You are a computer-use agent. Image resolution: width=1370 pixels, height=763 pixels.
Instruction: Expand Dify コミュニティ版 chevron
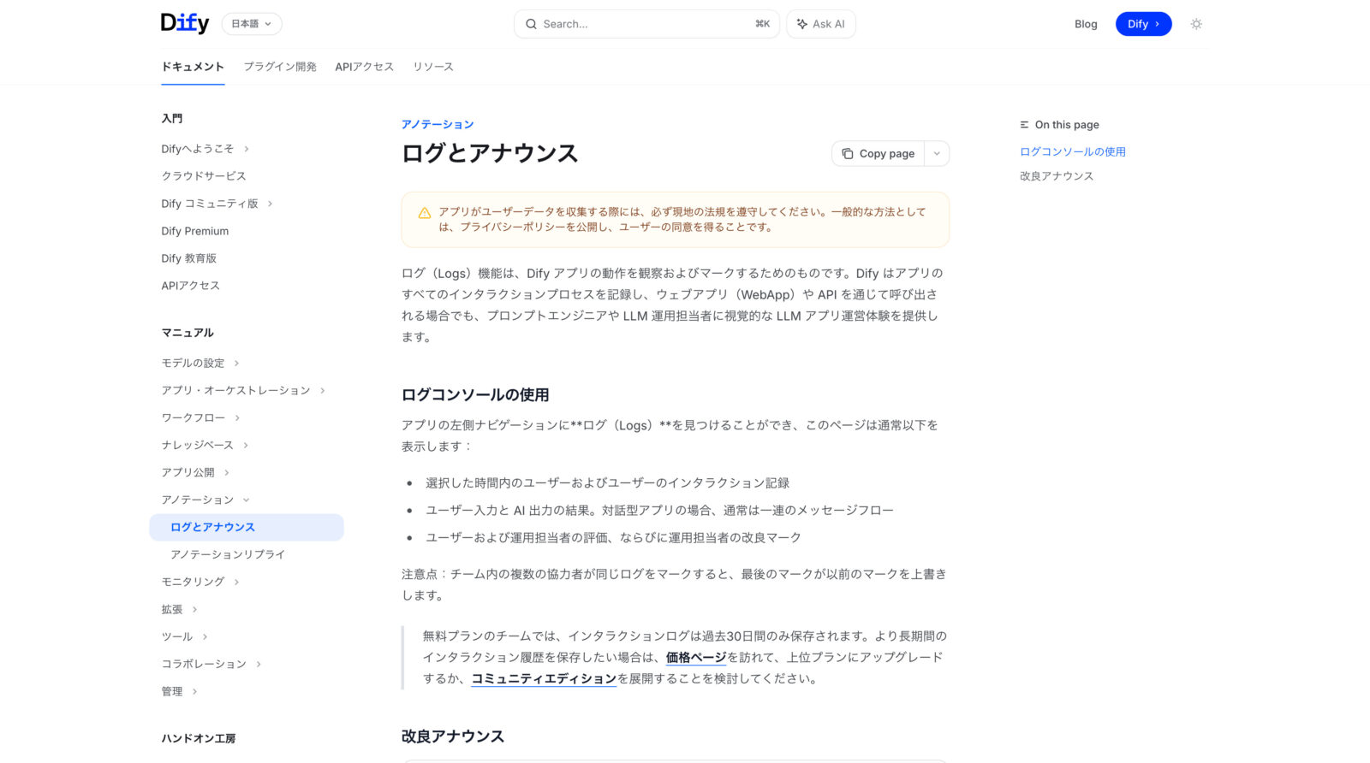(x=270, y=204)
